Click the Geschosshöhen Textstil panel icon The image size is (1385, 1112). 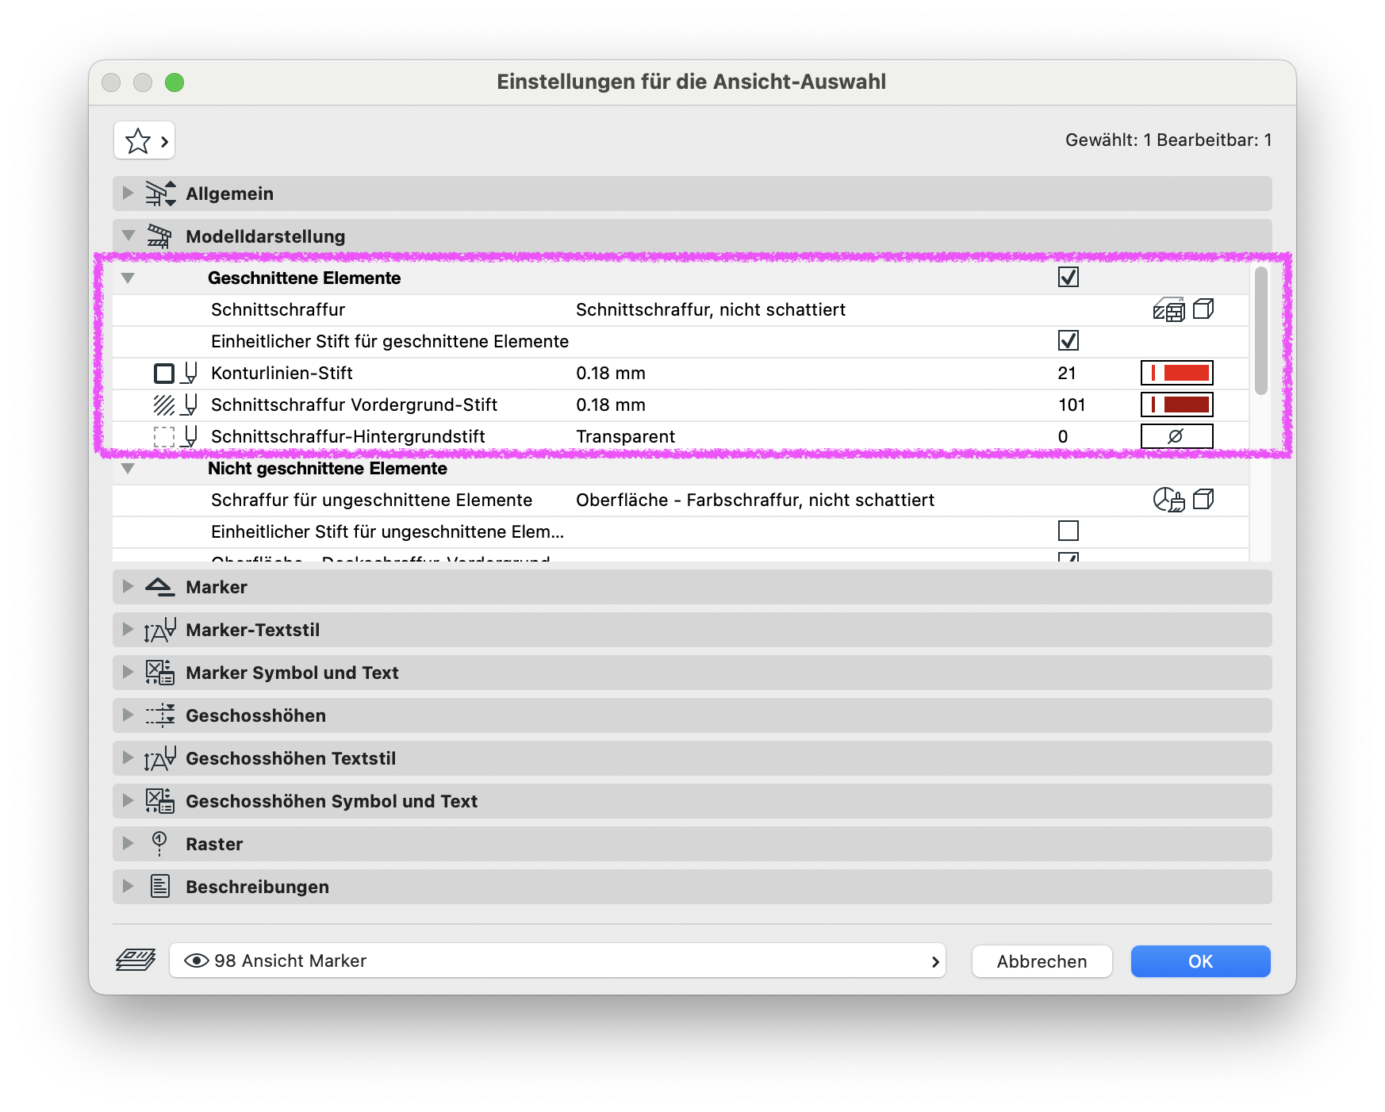tap(159, 758)
